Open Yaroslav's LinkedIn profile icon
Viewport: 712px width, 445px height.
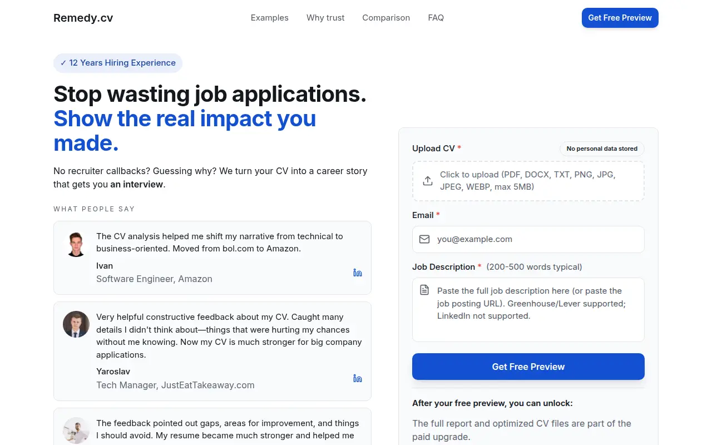pos(358,378)
